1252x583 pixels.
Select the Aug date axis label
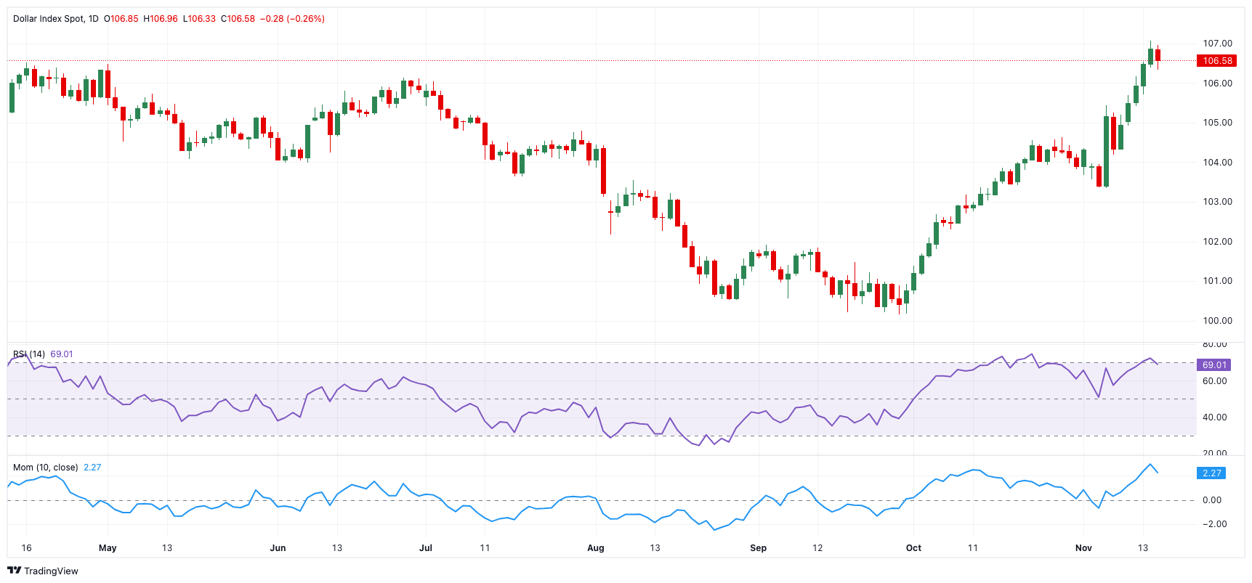click(x=595, y=548)
